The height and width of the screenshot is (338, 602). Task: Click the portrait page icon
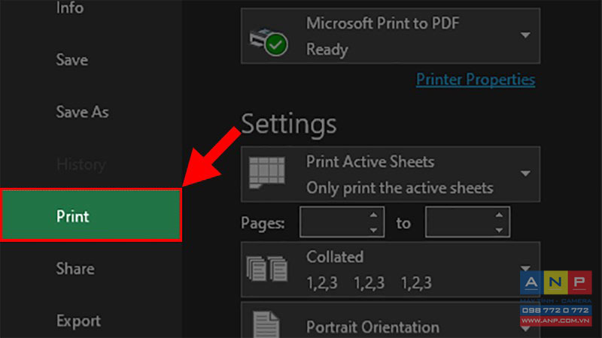click(266, 324)
